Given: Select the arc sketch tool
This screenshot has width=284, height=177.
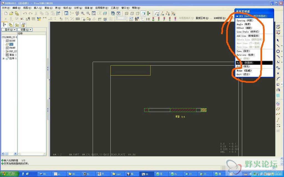Looking at the screenshot, I should (278, 57).
